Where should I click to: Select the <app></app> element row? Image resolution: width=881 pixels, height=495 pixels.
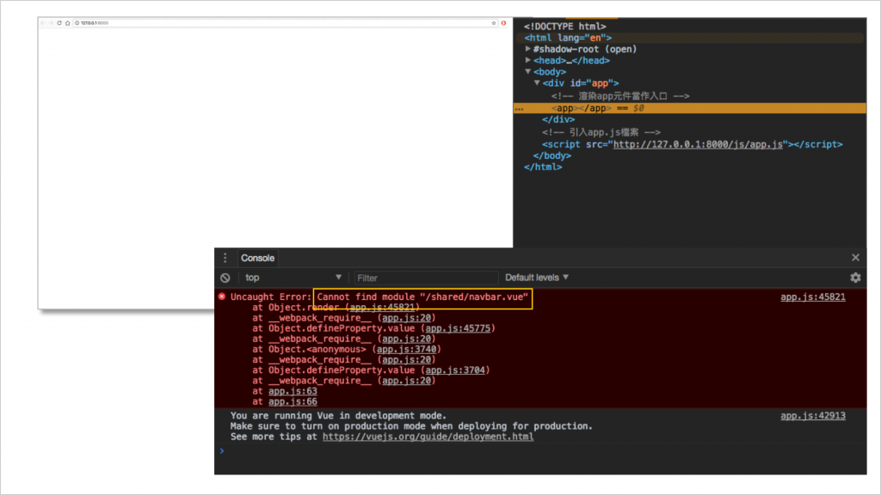[x=690, y=108]
